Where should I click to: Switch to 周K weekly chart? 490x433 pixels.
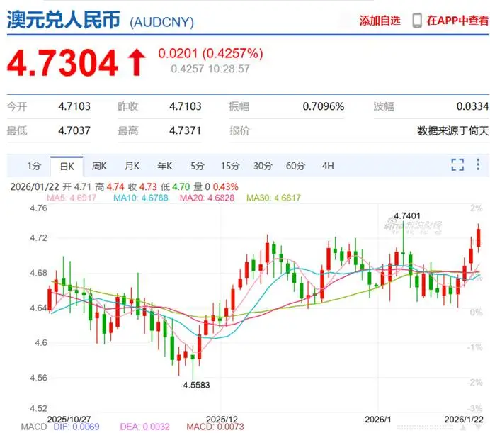tap(99, 166)
